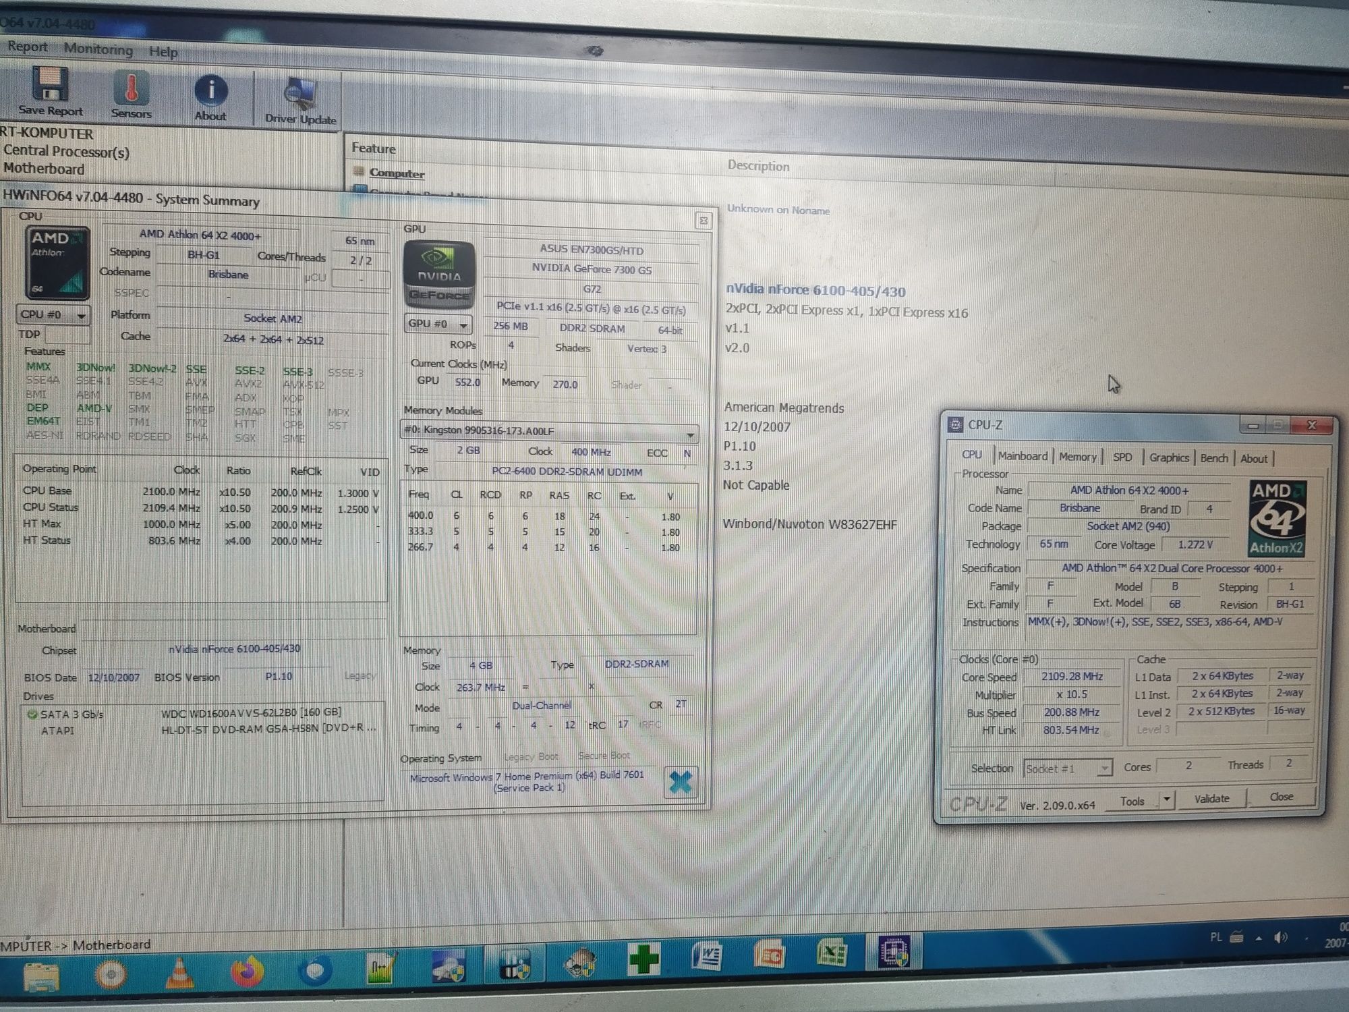Switch to the CPU-Z taskbar icon

coord(895,951)
